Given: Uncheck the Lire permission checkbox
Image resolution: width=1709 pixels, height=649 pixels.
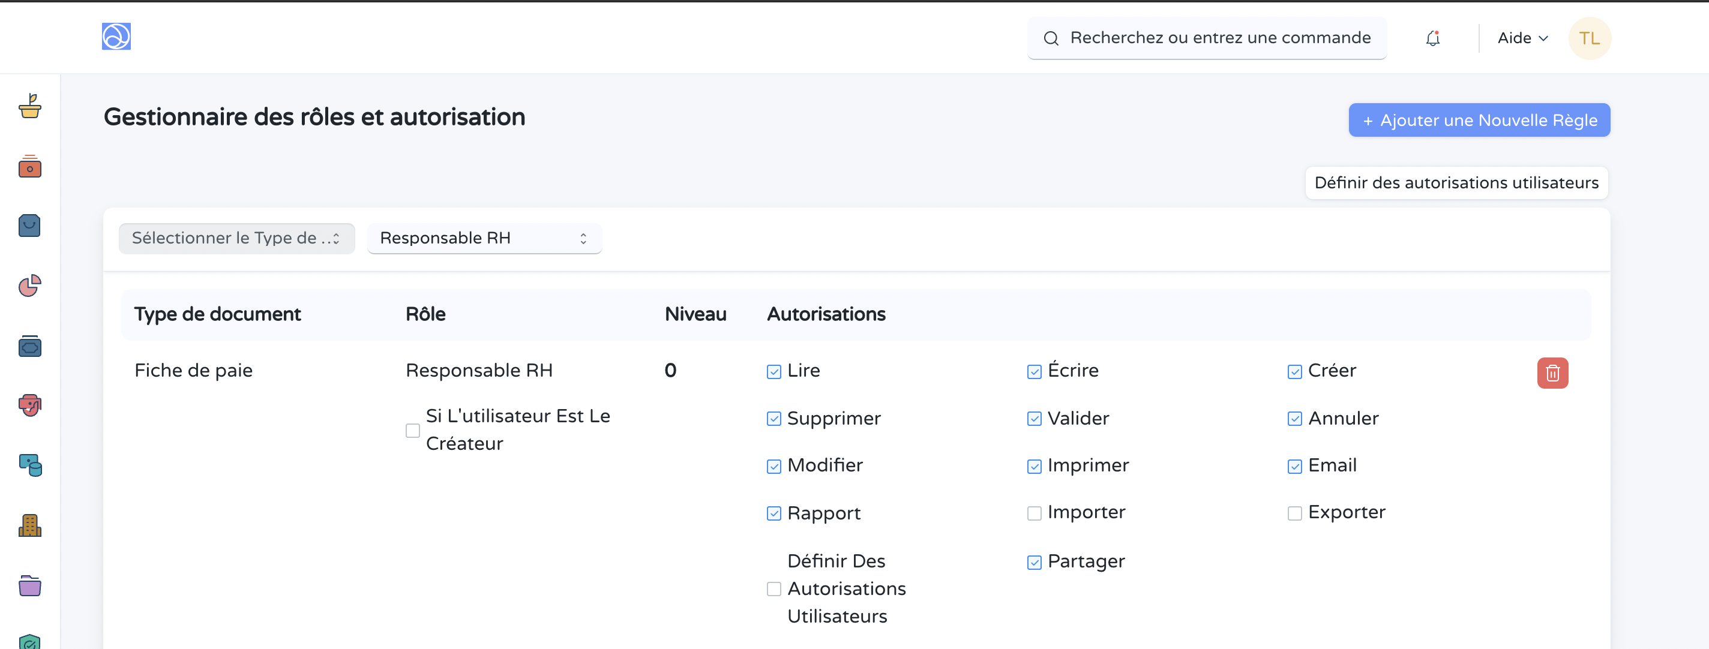Looking at the screenshot, I should 773,372.
